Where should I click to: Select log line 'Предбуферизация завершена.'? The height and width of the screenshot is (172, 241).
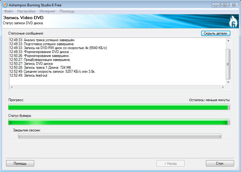(40, 60)
